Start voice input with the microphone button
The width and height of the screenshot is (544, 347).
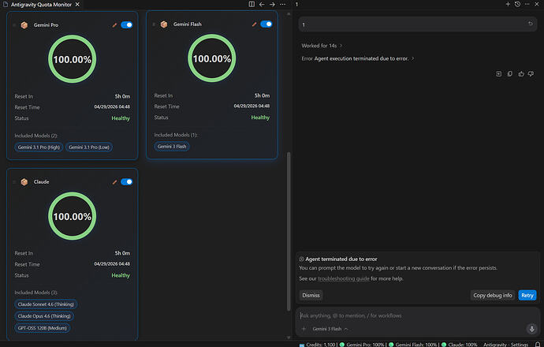point(531,329)
